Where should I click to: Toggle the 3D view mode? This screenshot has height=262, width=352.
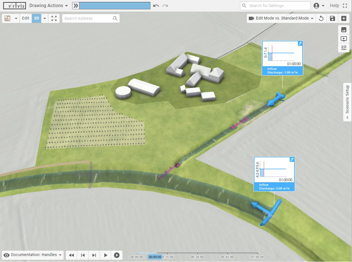tap(36, 18)
